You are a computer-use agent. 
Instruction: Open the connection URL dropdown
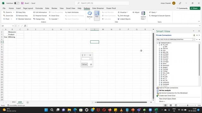click(x=194, y=40)
